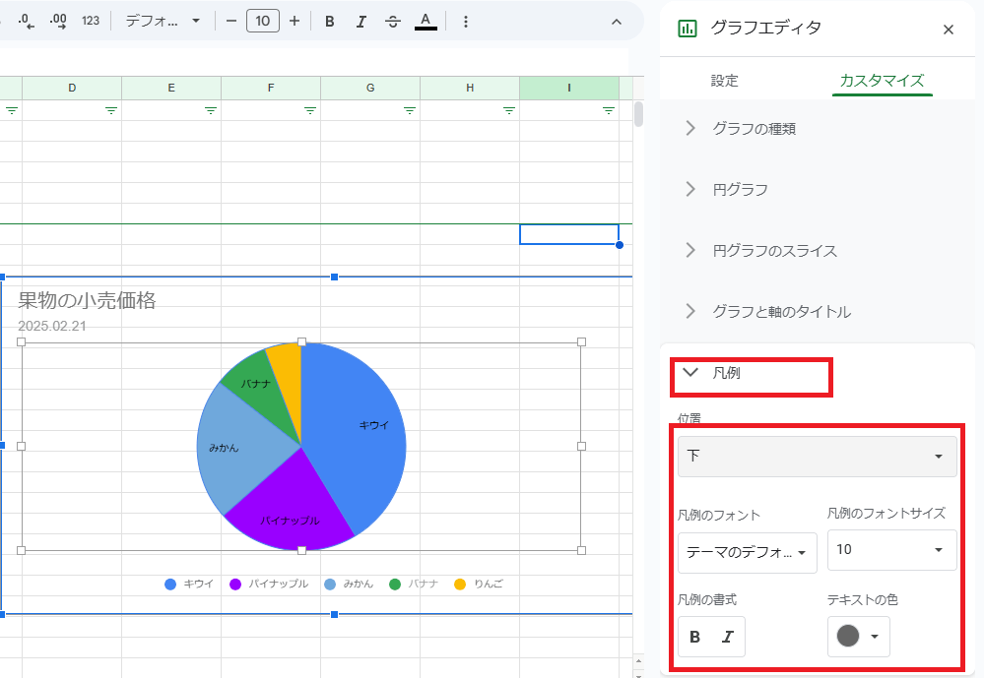Select column I header

(569, 88)
